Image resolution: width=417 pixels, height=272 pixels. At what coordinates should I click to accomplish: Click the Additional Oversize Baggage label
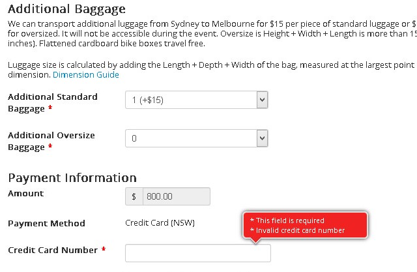coord(51,141)
